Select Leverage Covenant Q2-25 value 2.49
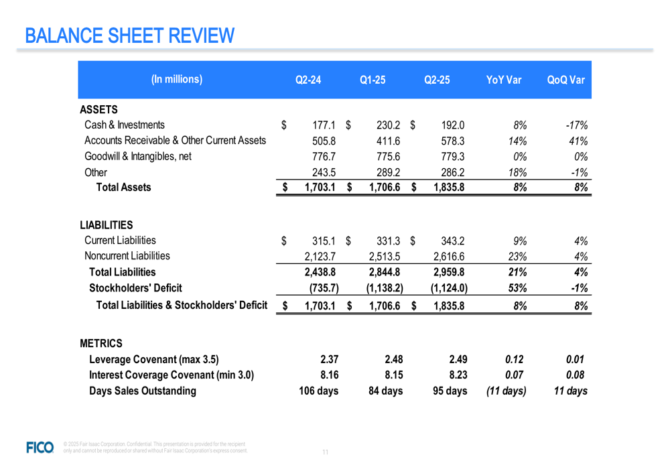Image resolution: width=670 pixels, height=459 pixels. pos(458,359)
